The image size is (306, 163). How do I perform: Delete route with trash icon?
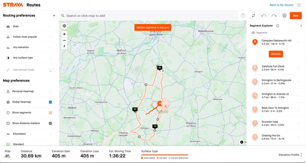click(x=284, y=15)
